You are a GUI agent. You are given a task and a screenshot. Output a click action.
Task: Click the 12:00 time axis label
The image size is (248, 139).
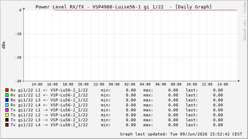tap(207, 84)
